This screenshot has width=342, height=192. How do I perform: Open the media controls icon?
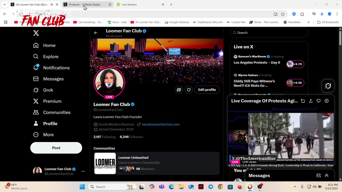pyautogui.click(x=314, y=14)
